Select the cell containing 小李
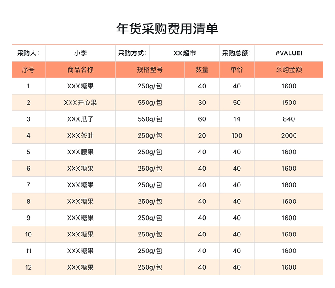The width and height of the screenshot is (335, 288). pos(80,53)
